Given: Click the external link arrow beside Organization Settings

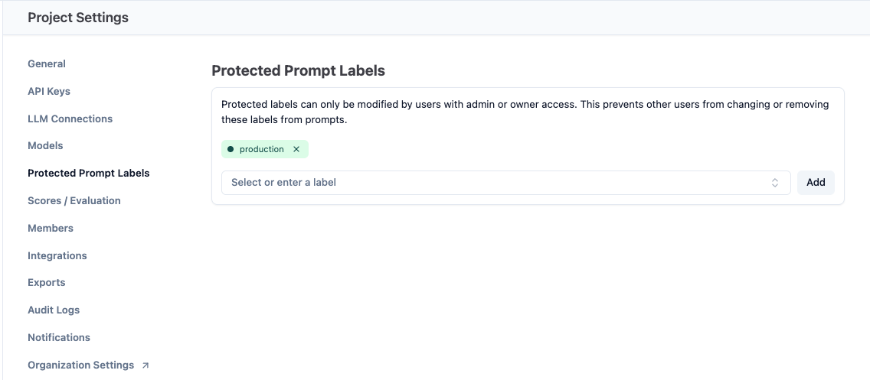Looking at the screenshot, I should pyautogui.click(x=146, y=365).
